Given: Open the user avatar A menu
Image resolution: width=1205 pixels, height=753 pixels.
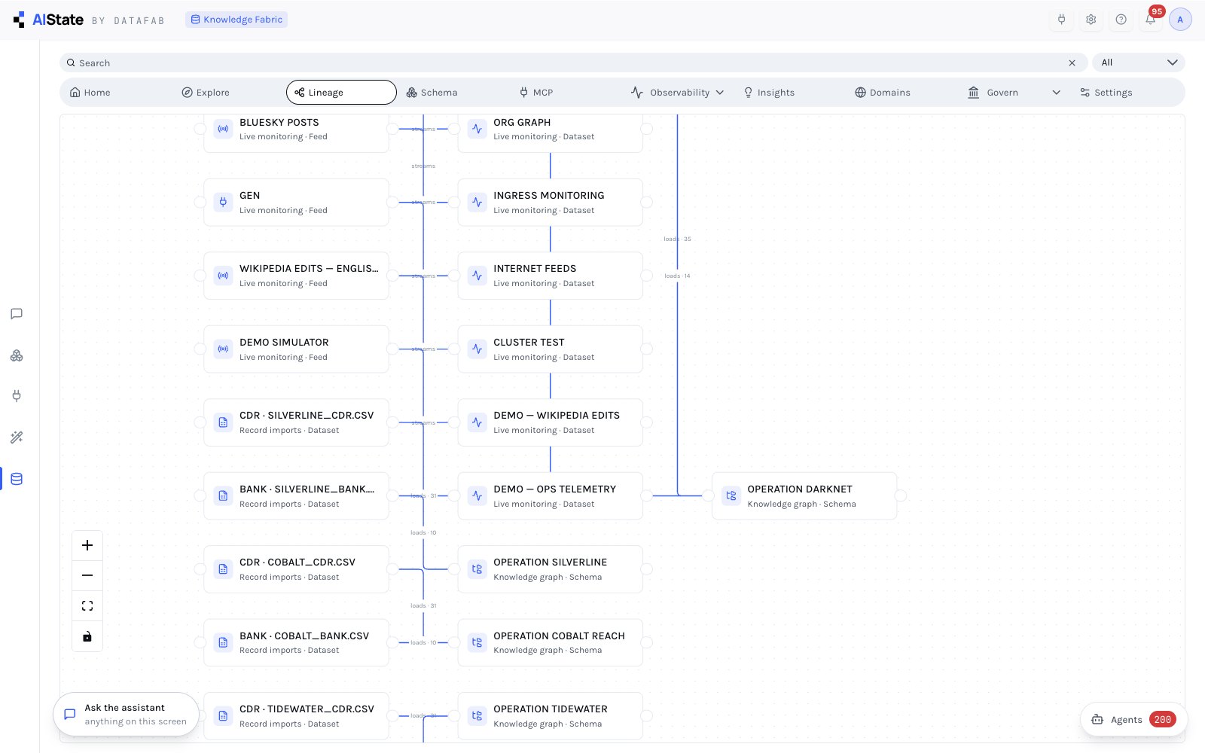Looking at the screenshot, I should (1180, 20).
